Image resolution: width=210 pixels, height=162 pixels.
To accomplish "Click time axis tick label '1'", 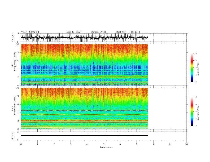I will tap(37, 144).
